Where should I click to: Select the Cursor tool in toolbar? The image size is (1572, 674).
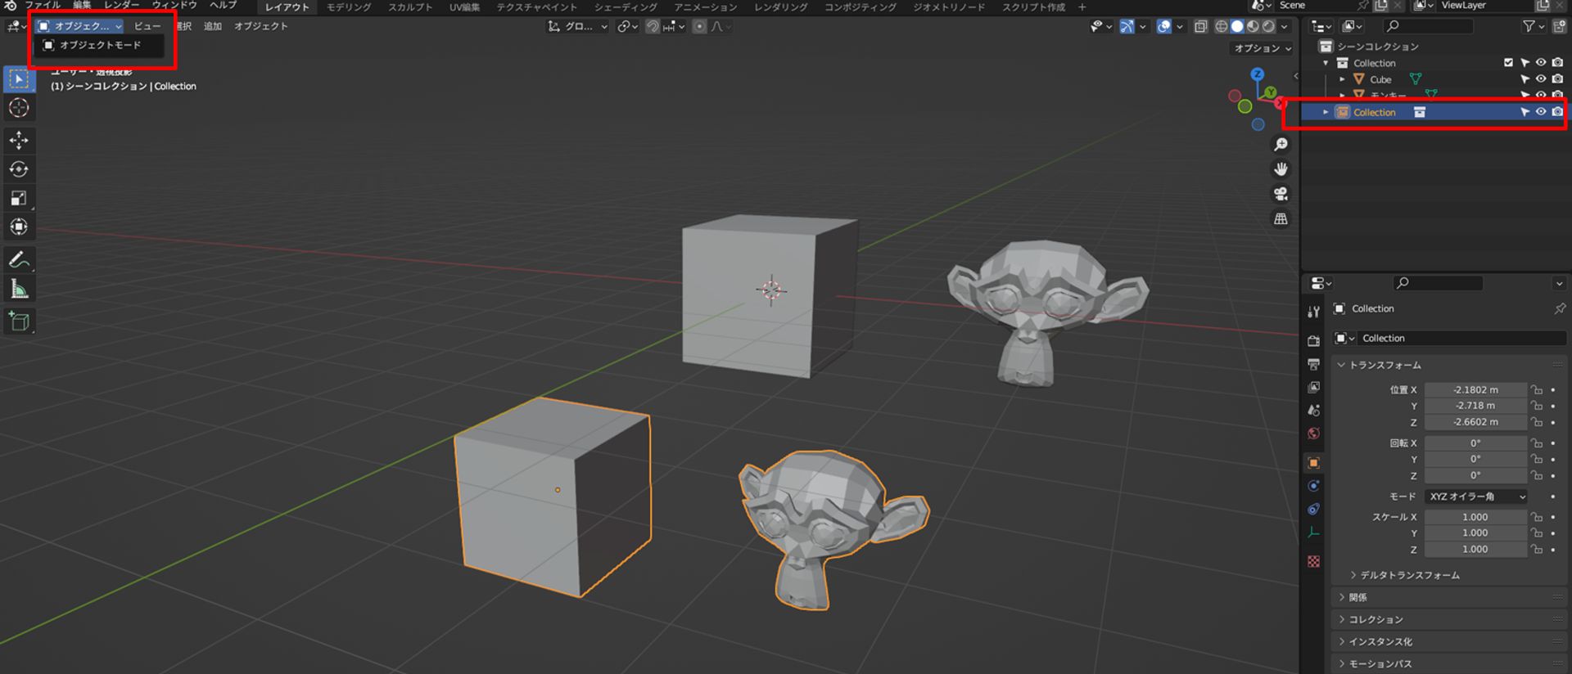(19, 108)
